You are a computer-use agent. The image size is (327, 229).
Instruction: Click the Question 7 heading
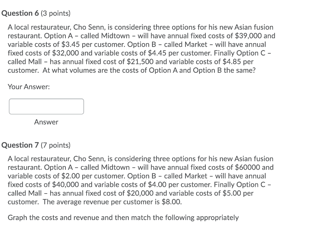[21, 145]
